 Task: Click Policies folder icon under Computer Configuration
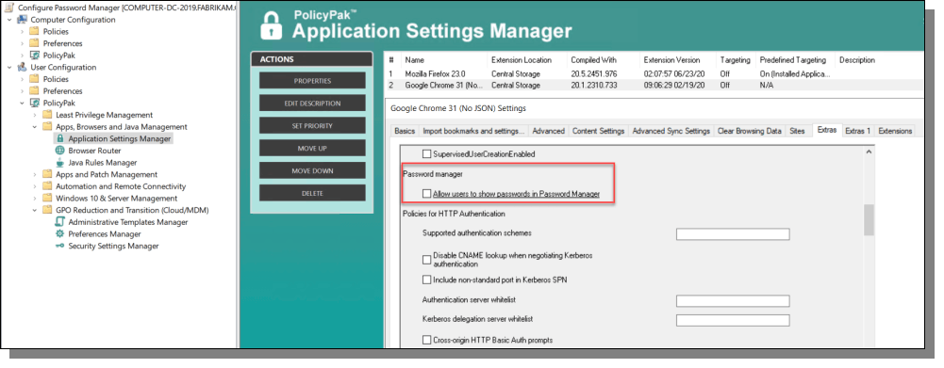[35, 31]
